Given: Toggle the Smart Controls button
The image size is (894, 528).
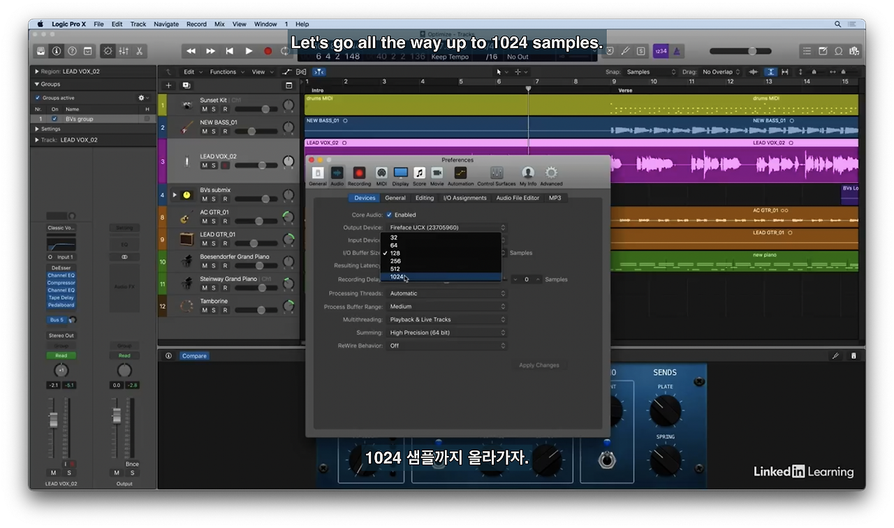Looking at the screenshot, I should pyautogui.click(x=108, y=51).
